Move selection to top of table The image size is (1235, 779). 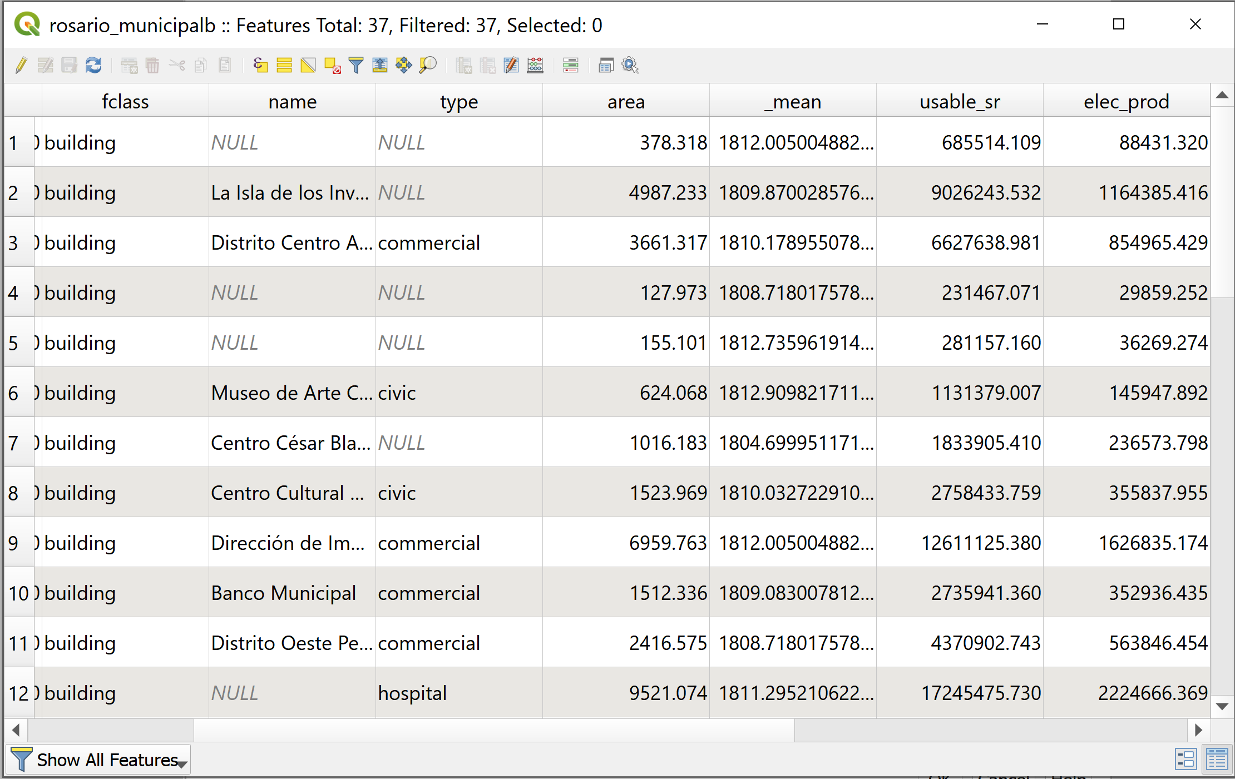380,66
